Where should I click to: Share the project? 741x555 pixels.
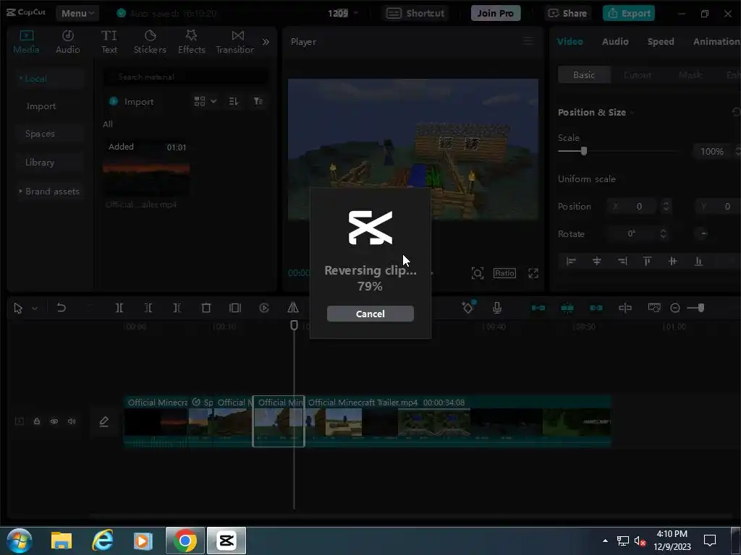(567, 13)
